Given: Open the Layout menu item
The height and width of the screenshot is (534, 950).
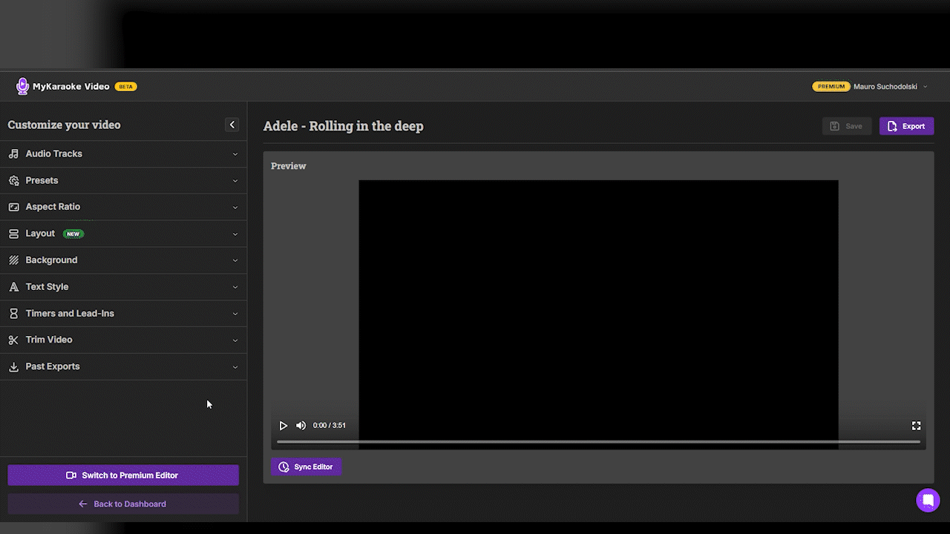Looking at the screenshot, I should 123,234.
